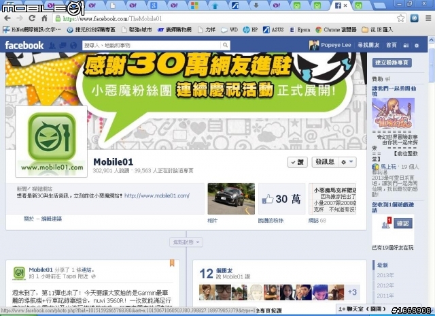435x316 pixels.
Task: Open the privacy shortcuts lock icon
Action: [406, 46]
